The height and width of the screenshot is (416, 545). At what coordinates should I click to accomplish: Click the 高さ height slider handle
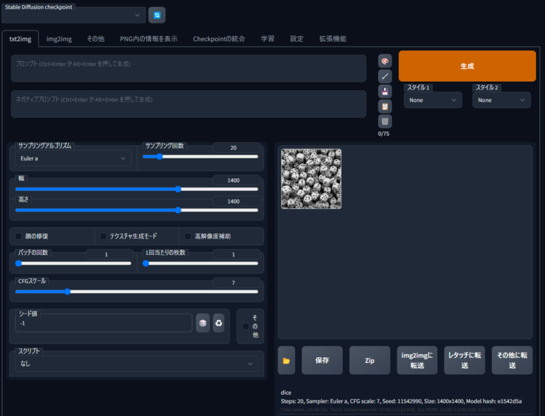178,210
